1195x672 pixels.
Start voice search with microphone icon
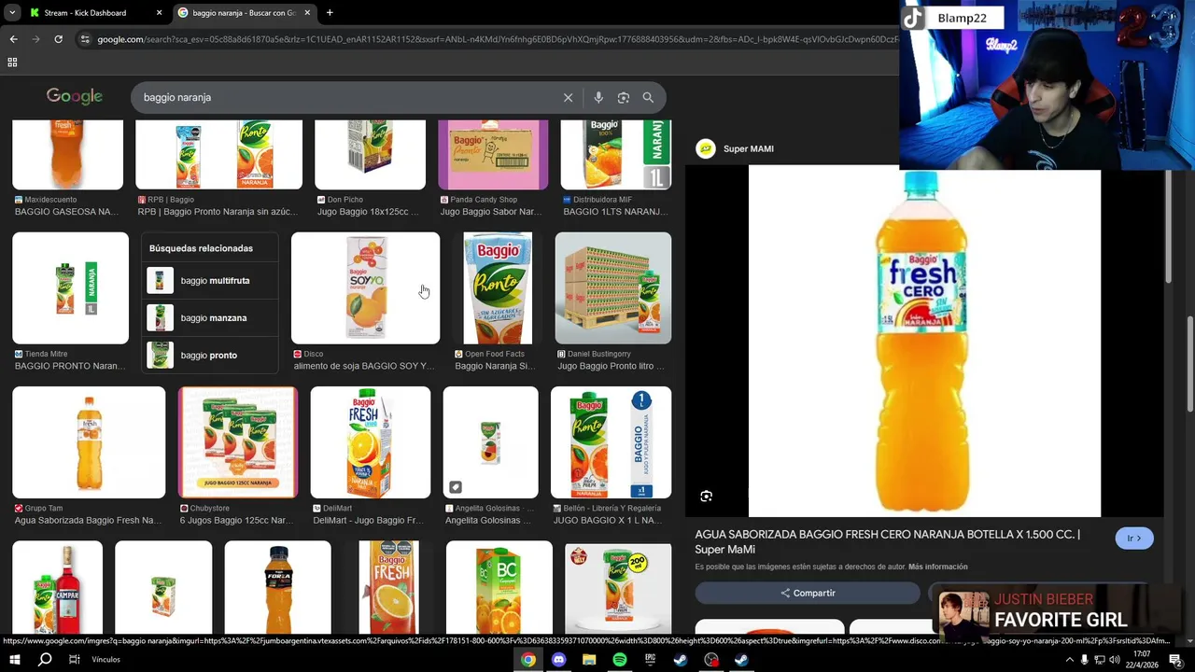[598, 97]
